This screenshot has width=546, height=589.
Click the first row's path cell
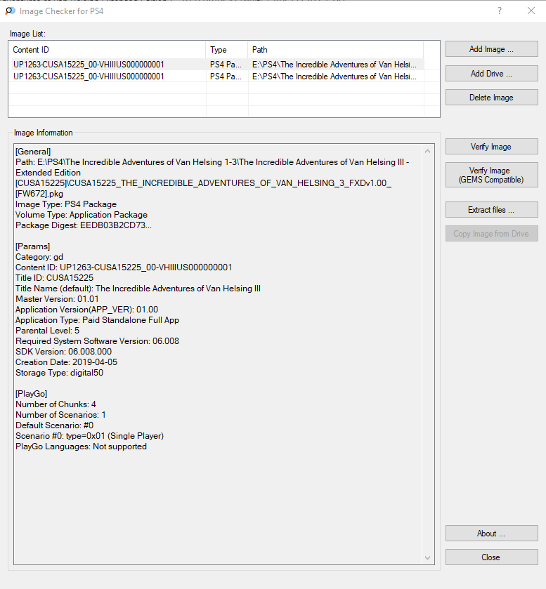tap(334, 65)
